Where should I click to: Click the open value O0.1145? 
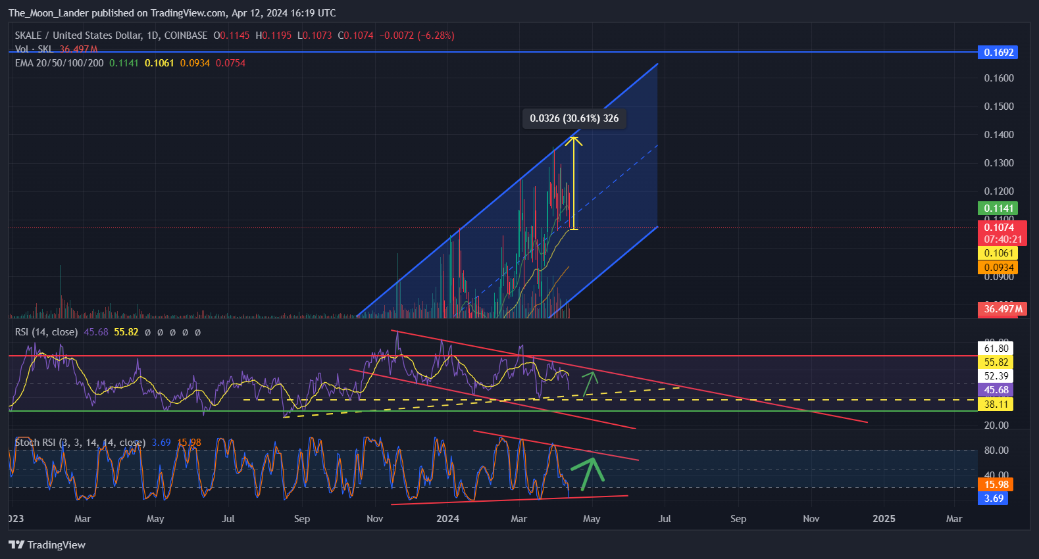tap(232, 36)
